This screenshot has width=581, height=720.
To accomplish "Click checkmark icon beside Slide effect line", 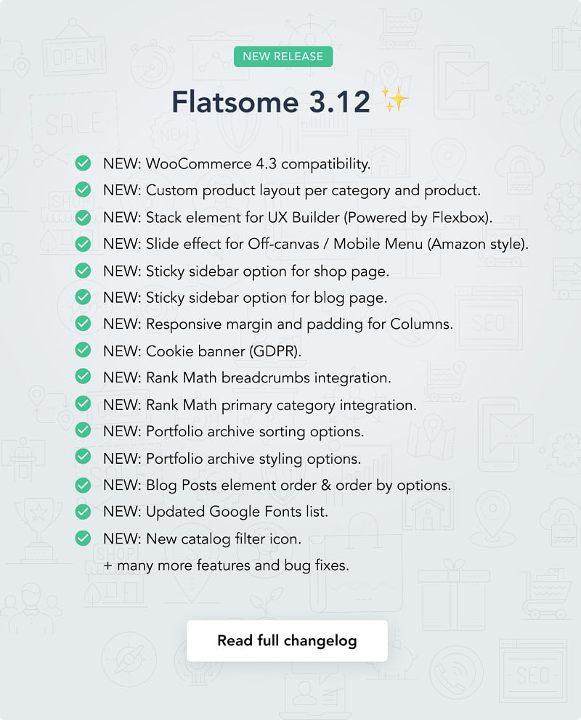I will pyautogui.click(x=83, y=244).
